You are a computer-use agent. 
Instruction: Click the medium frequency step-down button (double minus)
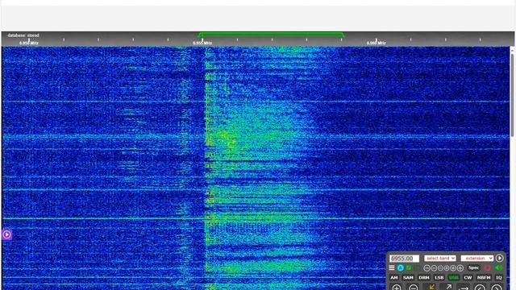point(434,268)
